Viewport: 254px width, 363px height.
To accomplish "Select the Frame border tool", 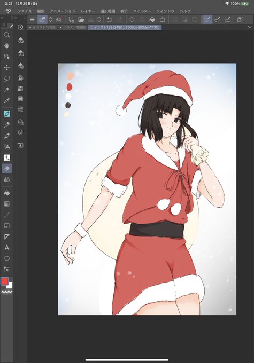I will (7, 226).
